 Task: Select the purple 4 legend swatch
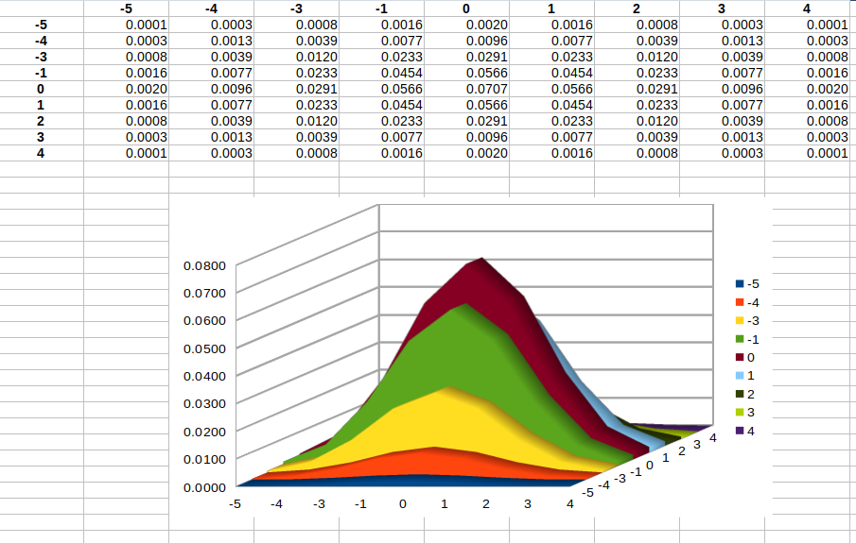pyautogui.click(x=740, y=431)
